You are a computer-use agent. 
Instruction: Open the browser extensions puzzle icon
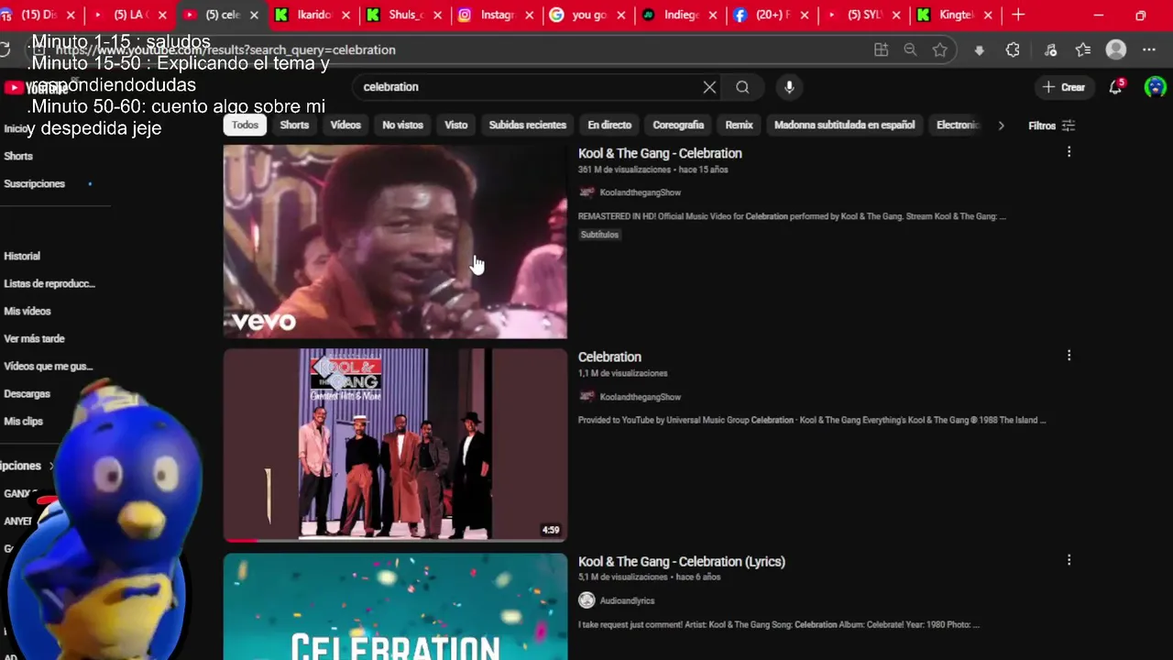point(1013,49)
